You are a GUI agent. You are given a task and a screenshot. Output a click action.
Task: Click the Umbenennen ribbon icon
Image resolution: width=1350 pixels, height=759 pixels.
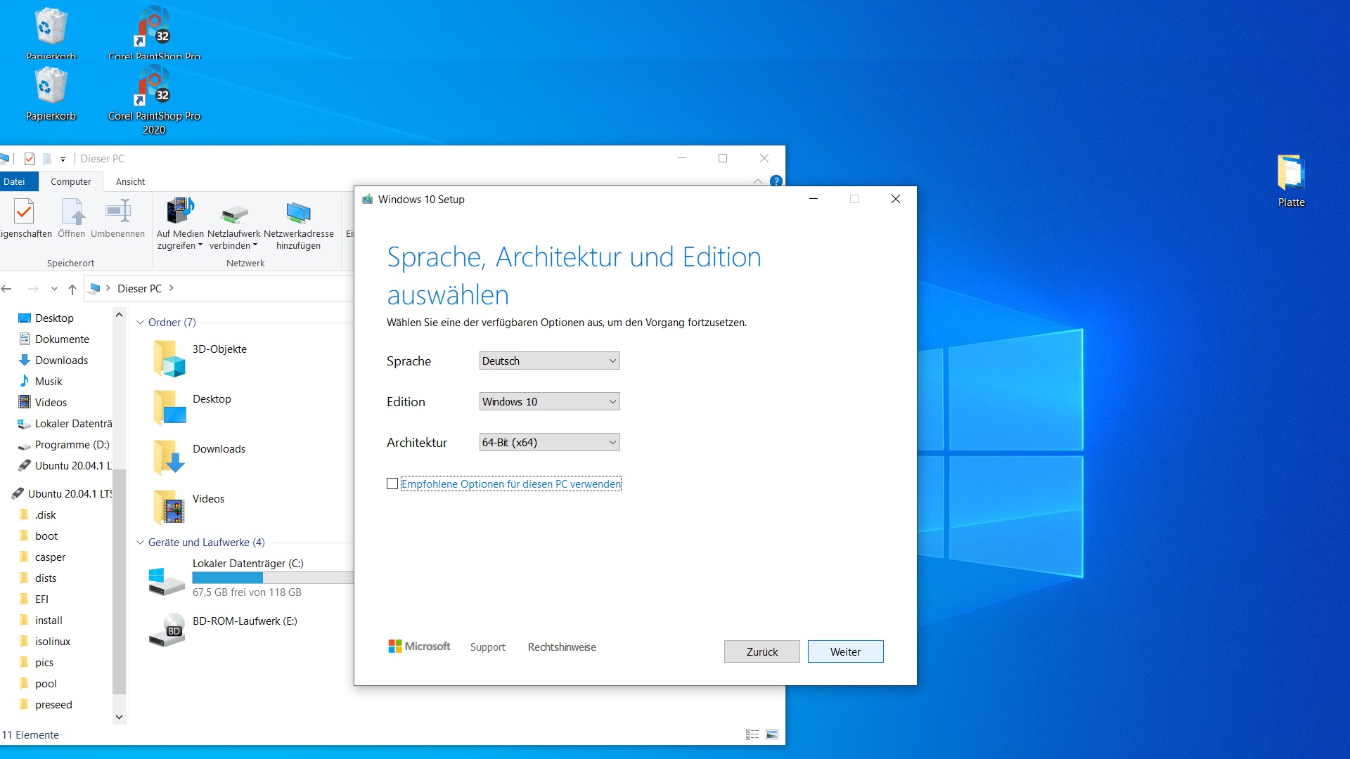tap(118, 211)
